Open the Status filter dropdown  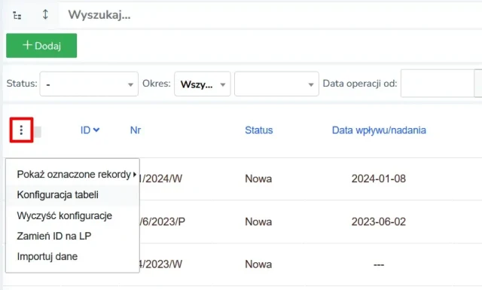click(89, 84)
